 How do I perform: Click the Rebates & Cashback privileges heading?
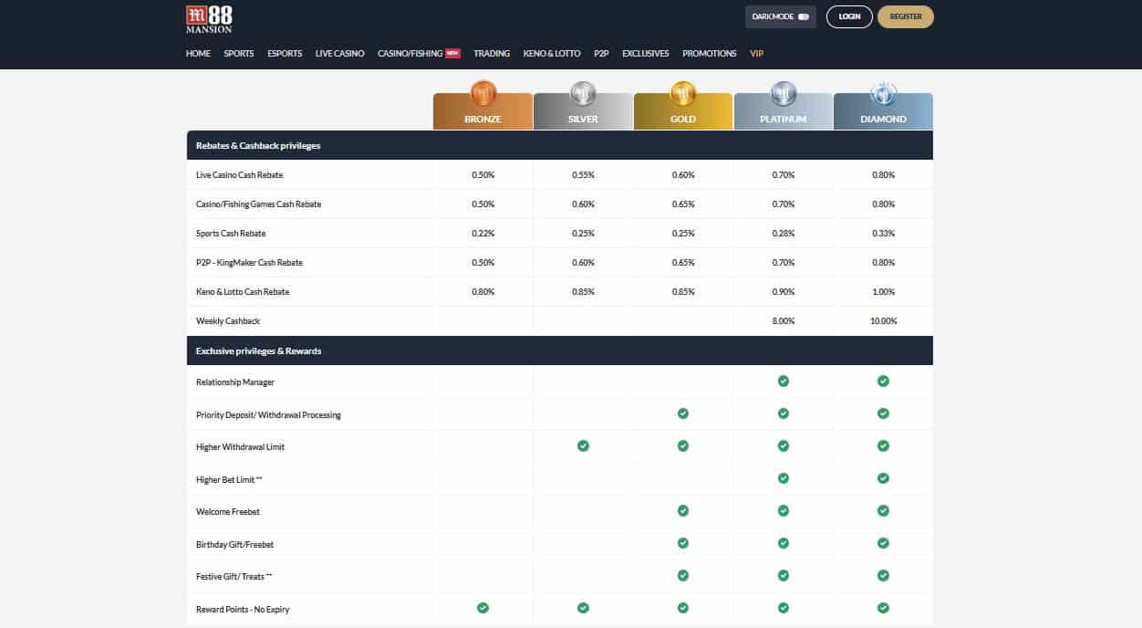258,146
